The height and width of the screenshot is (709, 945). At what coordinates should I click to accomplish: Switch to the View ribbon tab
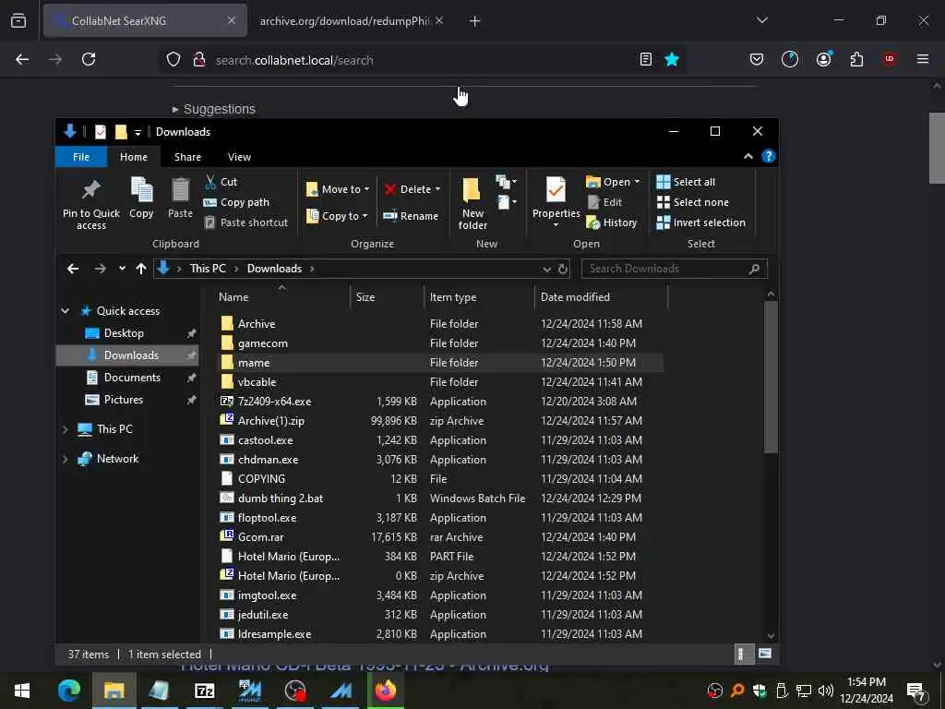[x=239, y=157]
